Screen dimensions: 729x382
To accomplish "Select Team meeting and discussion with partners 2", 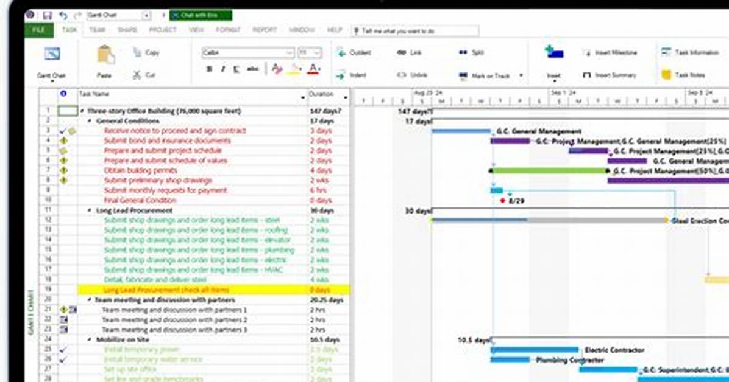I will [174, 320].
